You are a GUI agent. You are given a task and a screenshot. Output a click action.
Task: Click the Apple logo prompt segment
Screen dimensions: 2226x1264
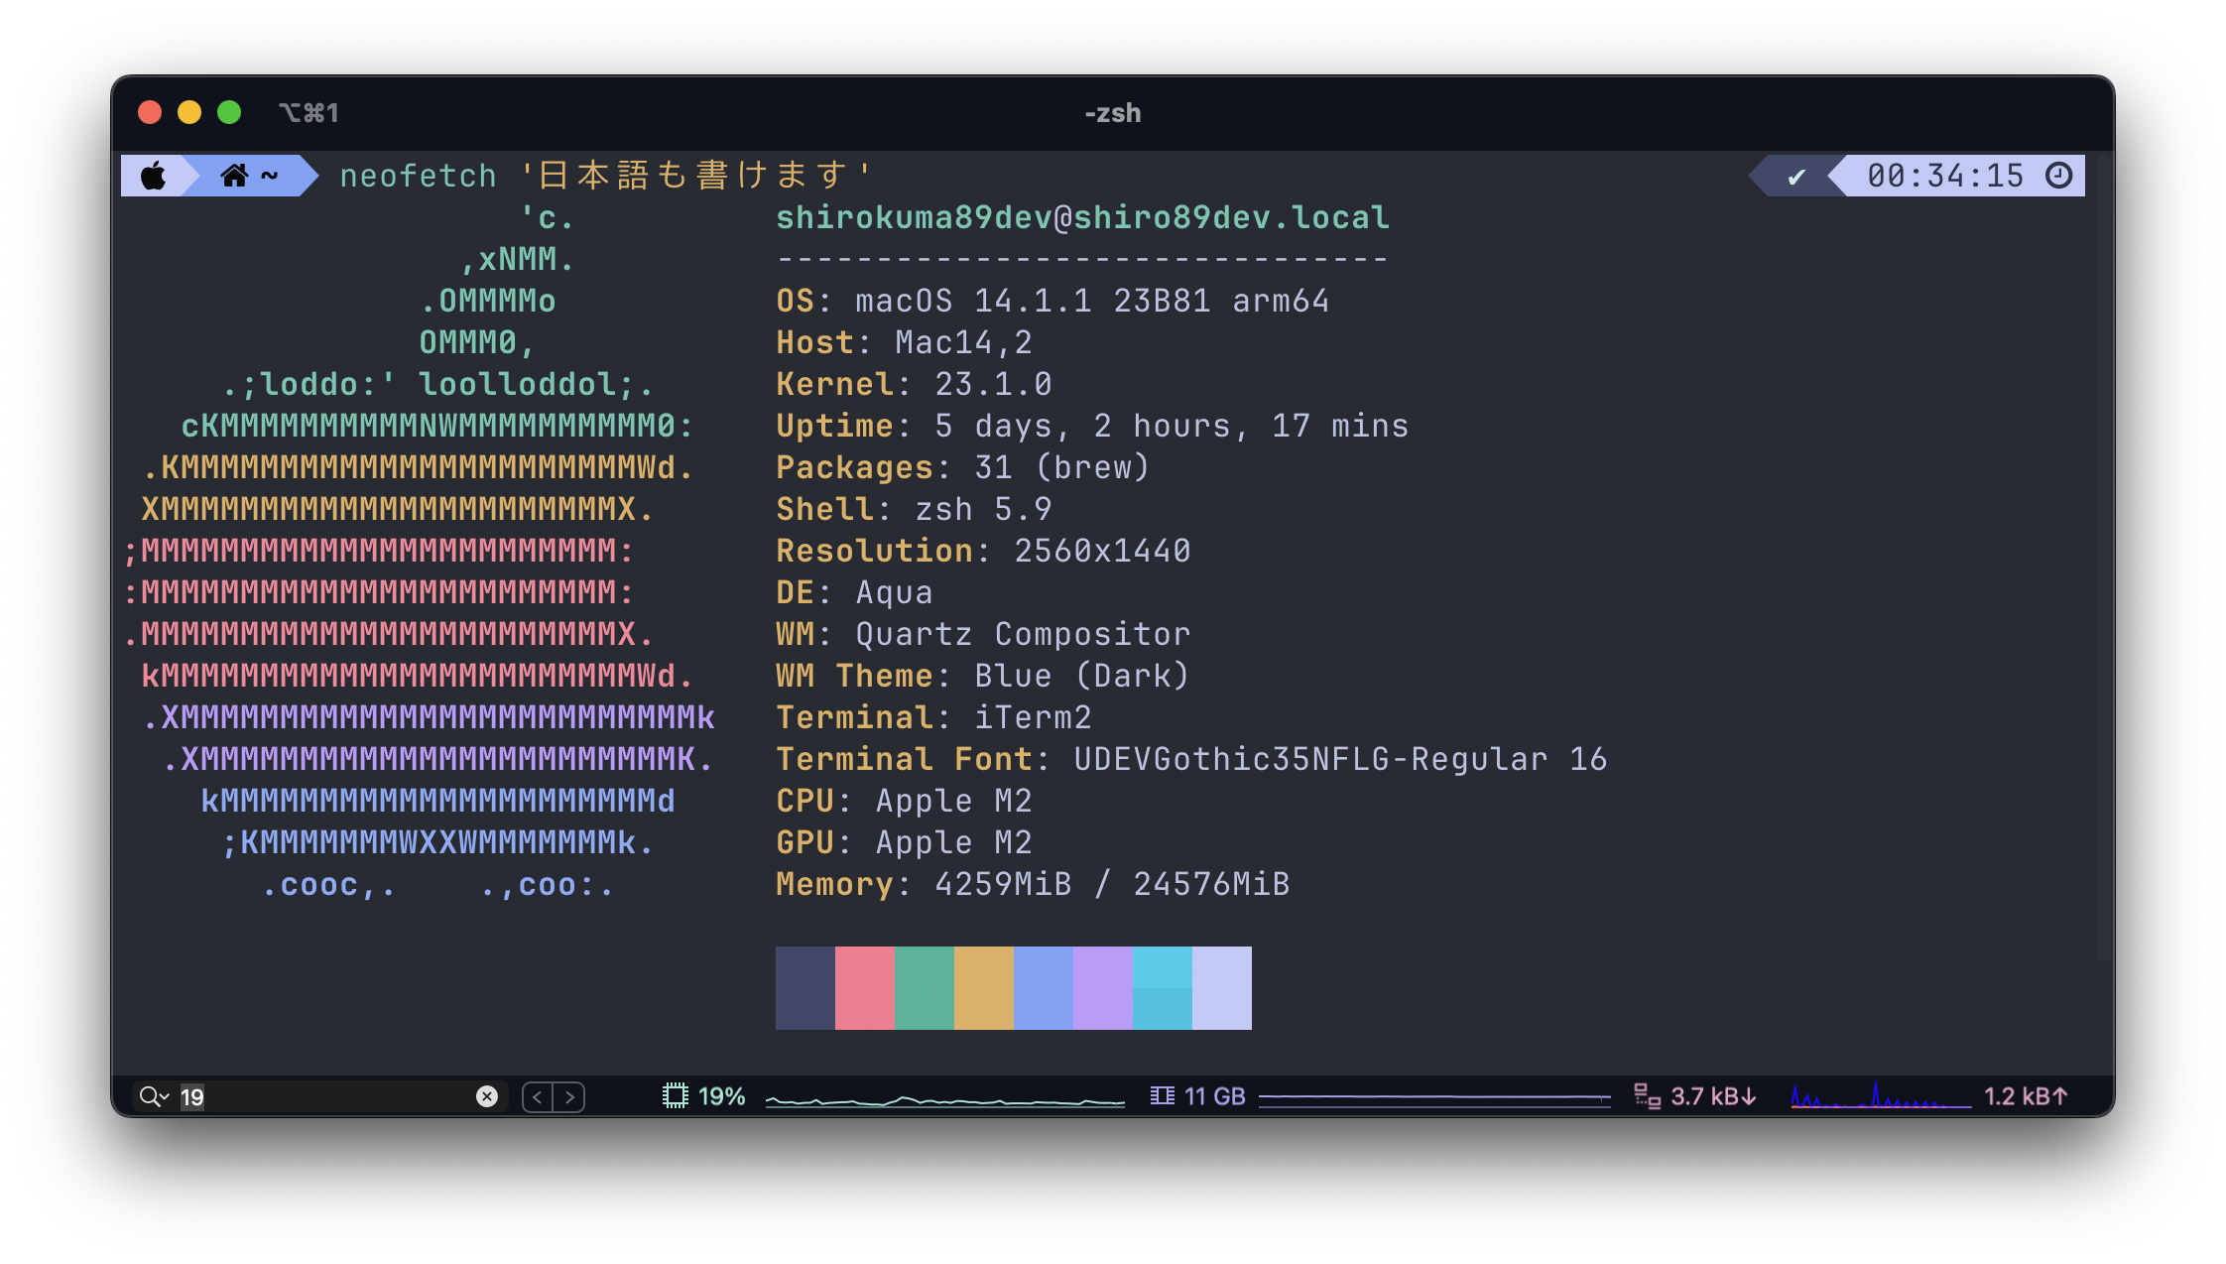(154, 177)
